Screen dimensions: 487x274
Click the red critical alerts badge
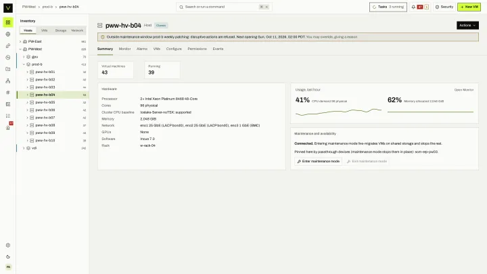tap(420, 7)
